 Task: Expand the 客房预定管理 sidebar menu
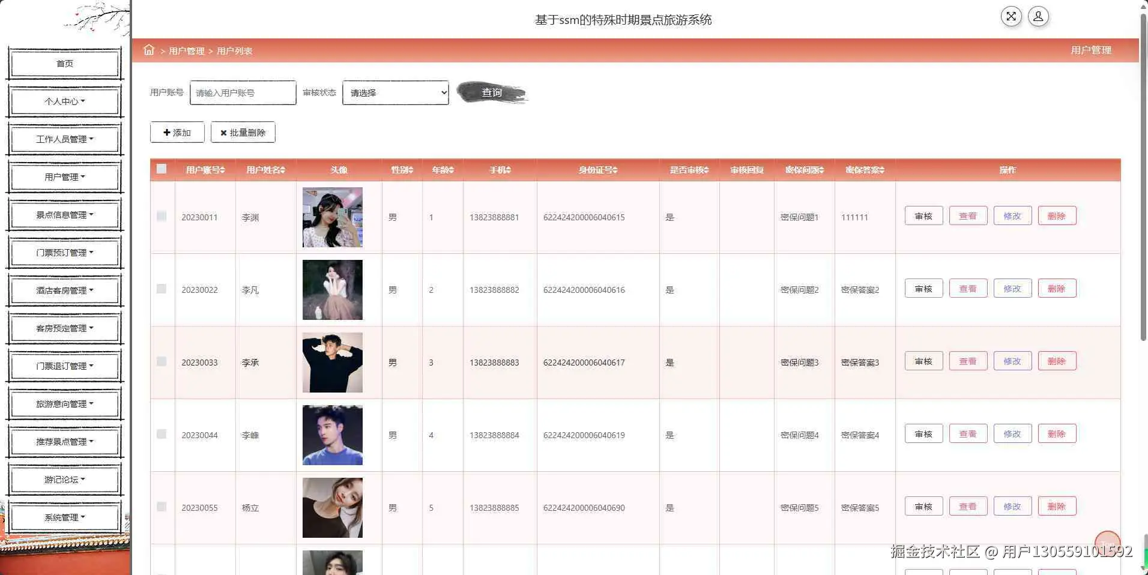65,328
